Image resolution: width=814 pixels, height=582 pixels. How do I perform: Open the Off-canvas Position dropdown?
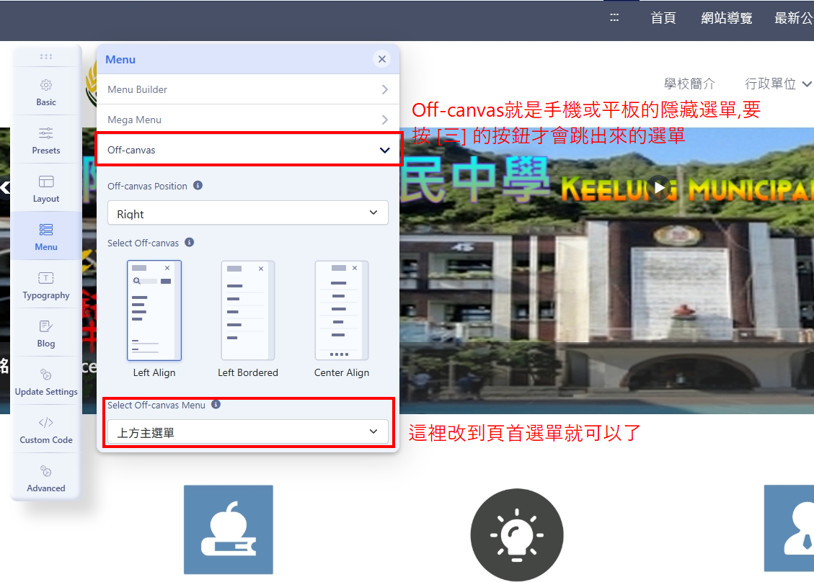click(x=247, y=213)
